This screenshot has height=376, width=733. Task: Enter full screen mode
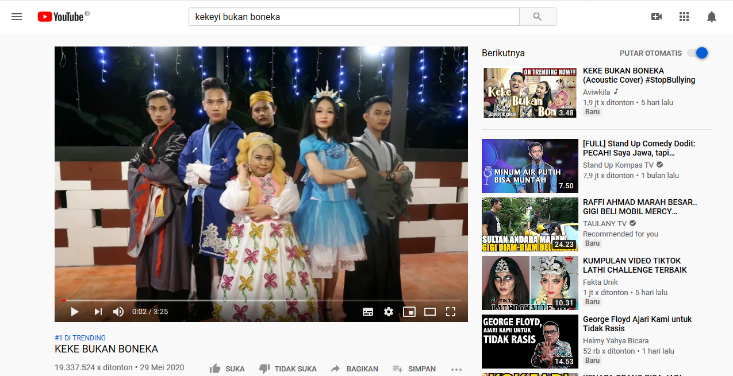tap(451, 312)
